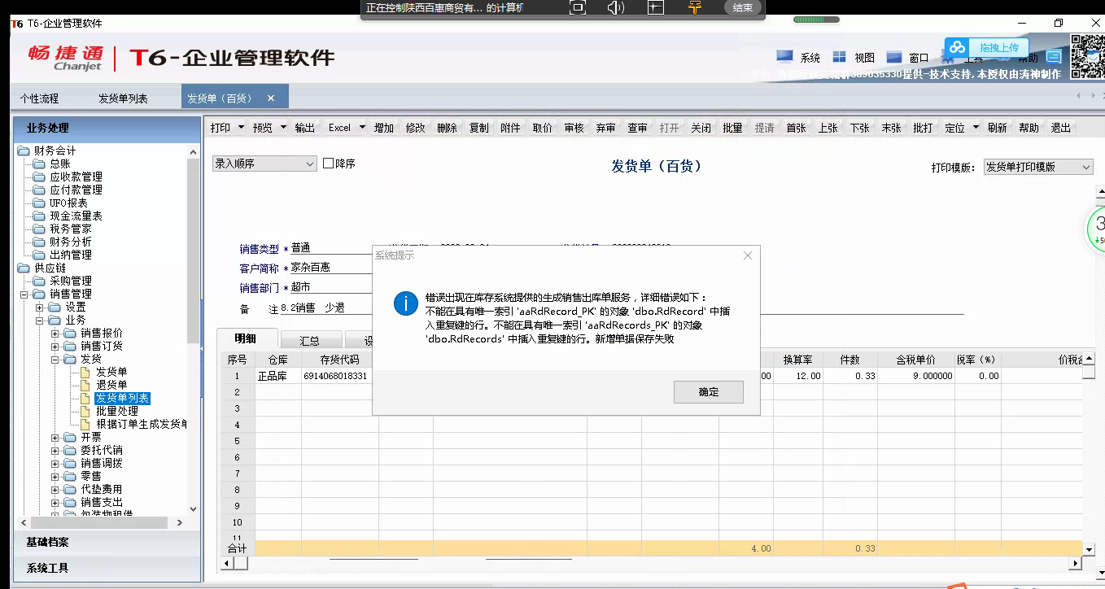Switch to the 明细 tab

(245, 339)
